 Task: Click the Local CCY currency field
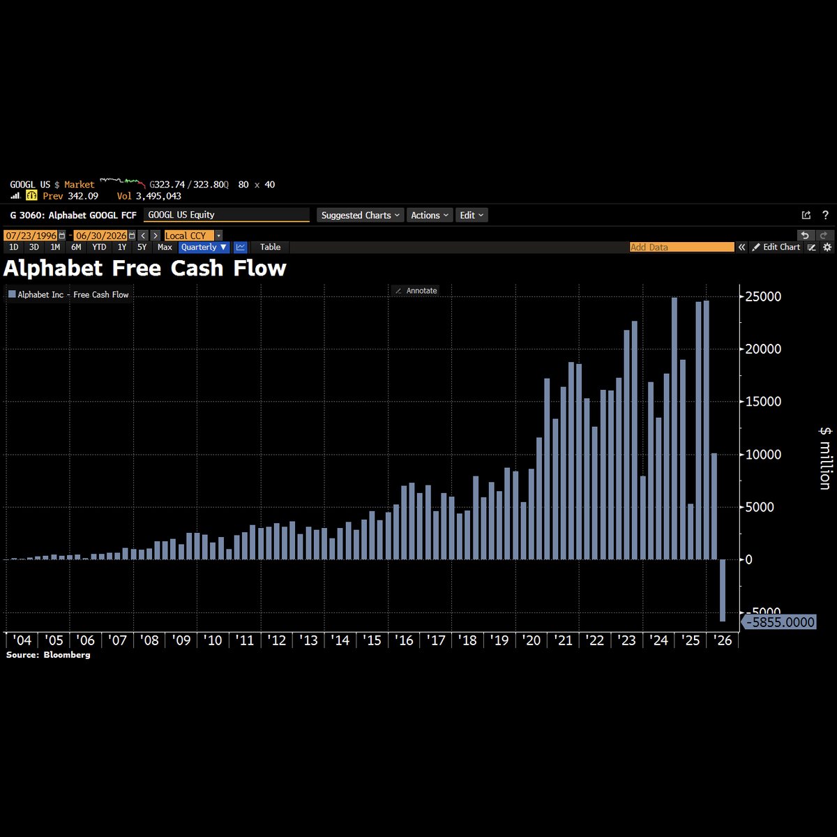click(x=188, y=236)
